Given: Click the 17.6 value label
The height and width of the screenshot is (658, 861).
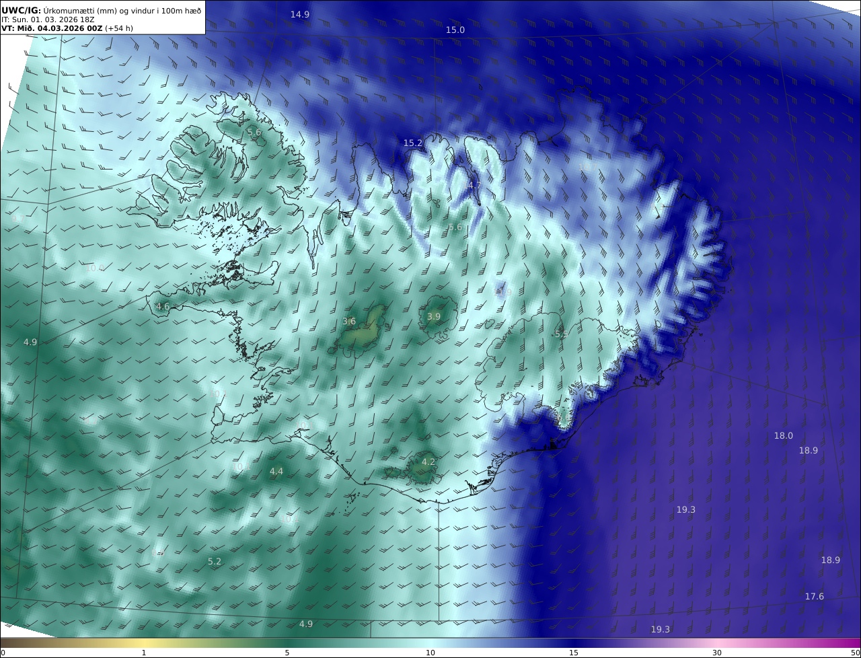Looking at the screenshot, I should pos(815,597).
